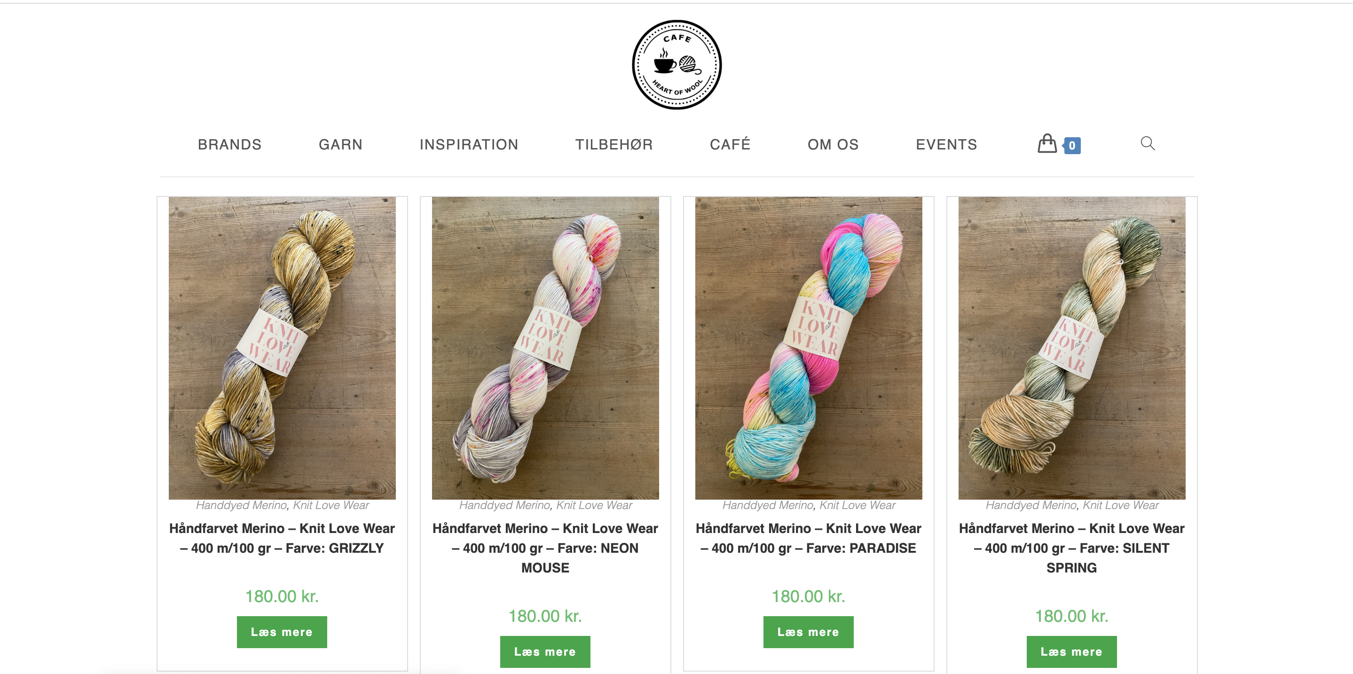Open the shopping bag cart icon

pos(1047,144)
